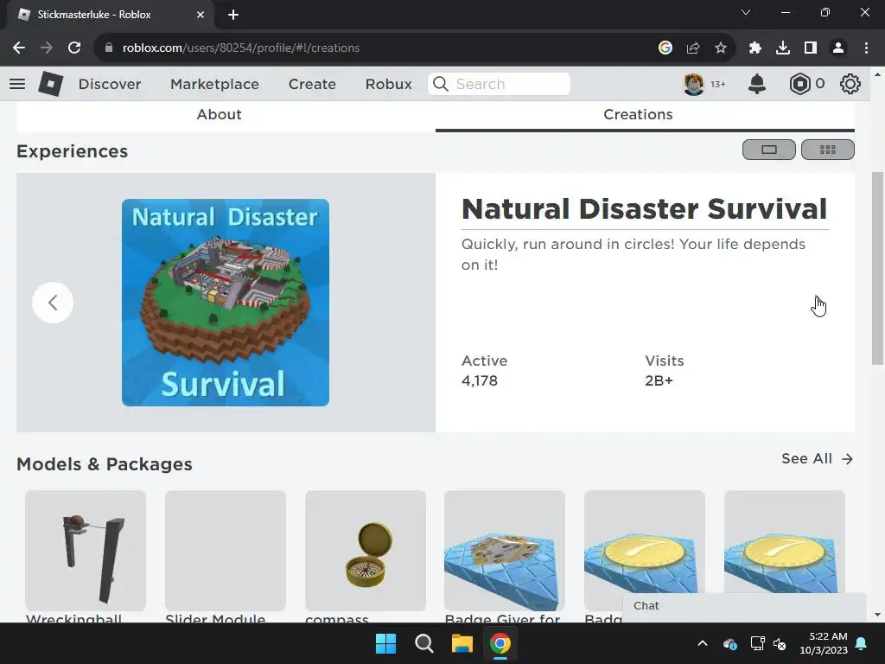The height and width of the screenshot is (664, 885).
Task: Open the Chat panel
Action: [x=744, y=606]
